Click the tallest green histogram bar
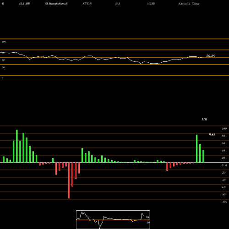The height and width of the screenshot is (229, 229). click(17, 146)
